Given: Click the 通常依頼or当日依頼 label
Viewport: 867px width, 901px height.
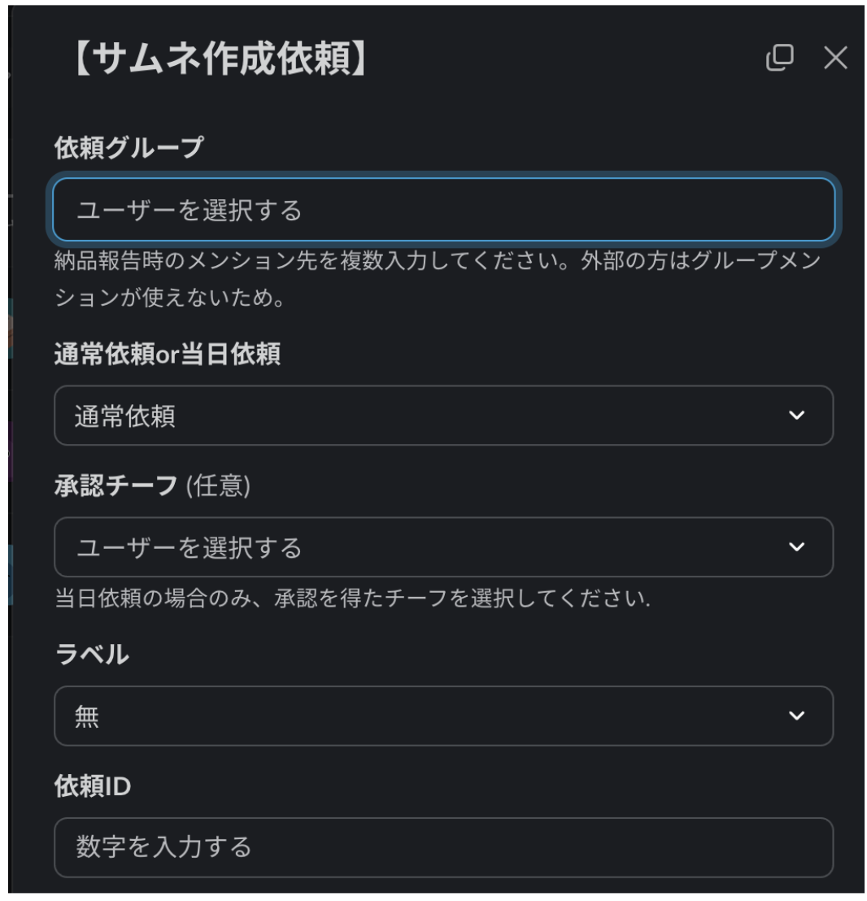Looking at the screenshot, I should tap(168, 355).
